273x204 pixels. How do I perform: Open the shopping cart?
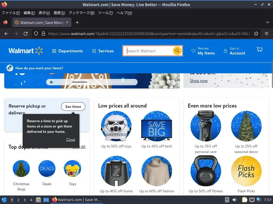[259, 49]
